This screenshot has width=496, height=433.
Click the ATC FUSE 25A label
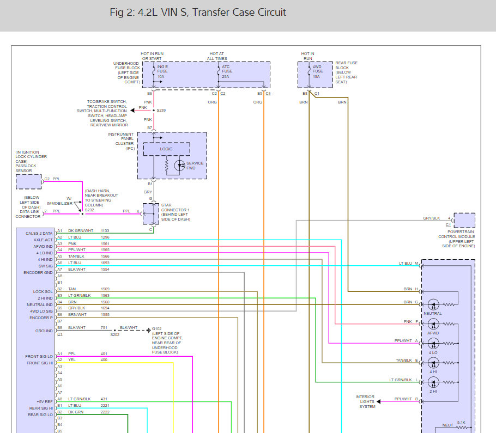[227, 71]
